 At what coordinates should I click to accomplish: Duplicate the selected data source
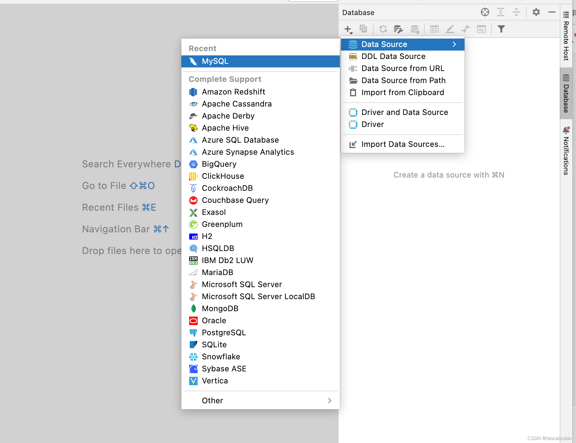364,29
